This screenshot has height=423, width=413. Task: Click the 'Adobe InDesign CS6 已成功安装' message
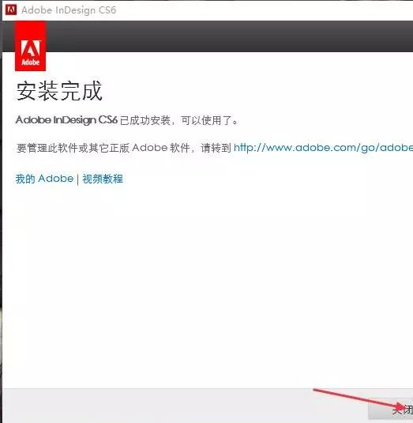pyautogui.click(x=126, y=120)
